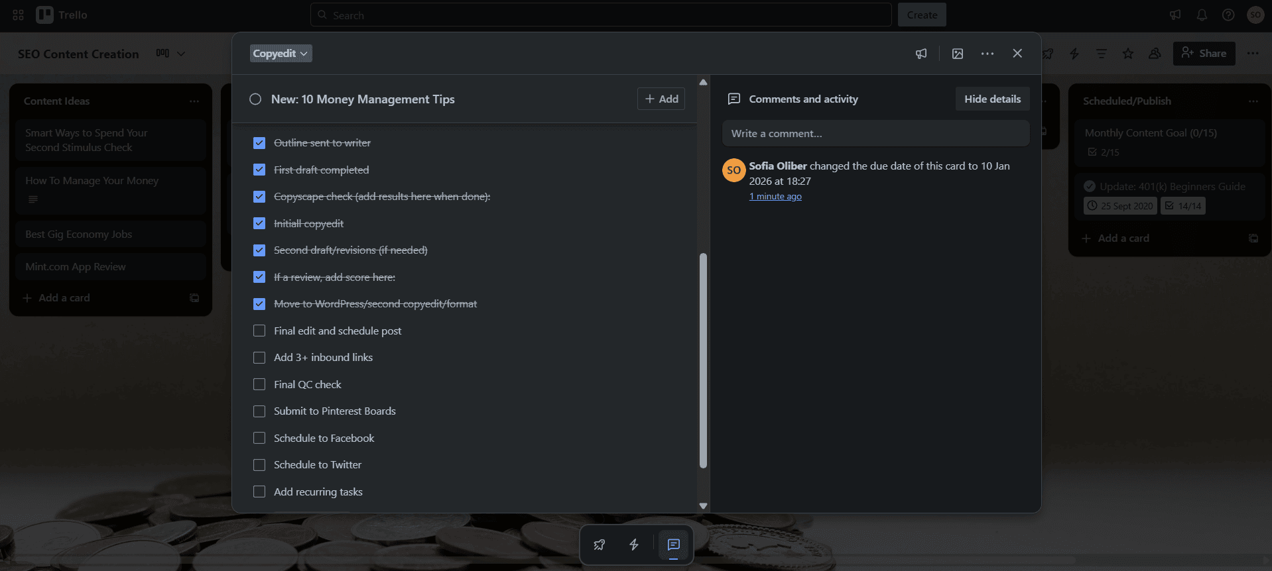Check the 'Schedule to Twitter' checkbox
Image resolution: width=1272 pixels, height=571 pixels.
259,465
